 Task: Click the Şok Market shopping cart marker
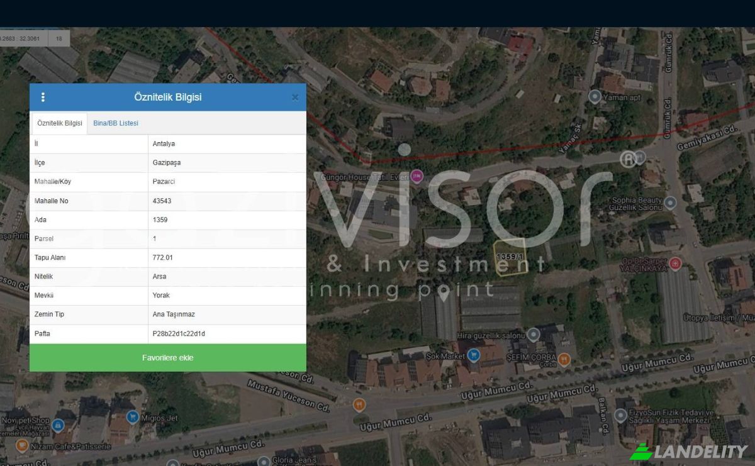point(474,356)
